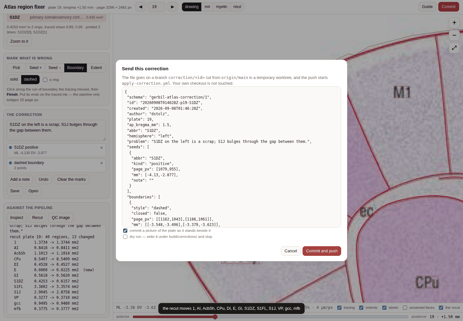Open the QC image
463x321 pixels.
click(x=61, y=218)
